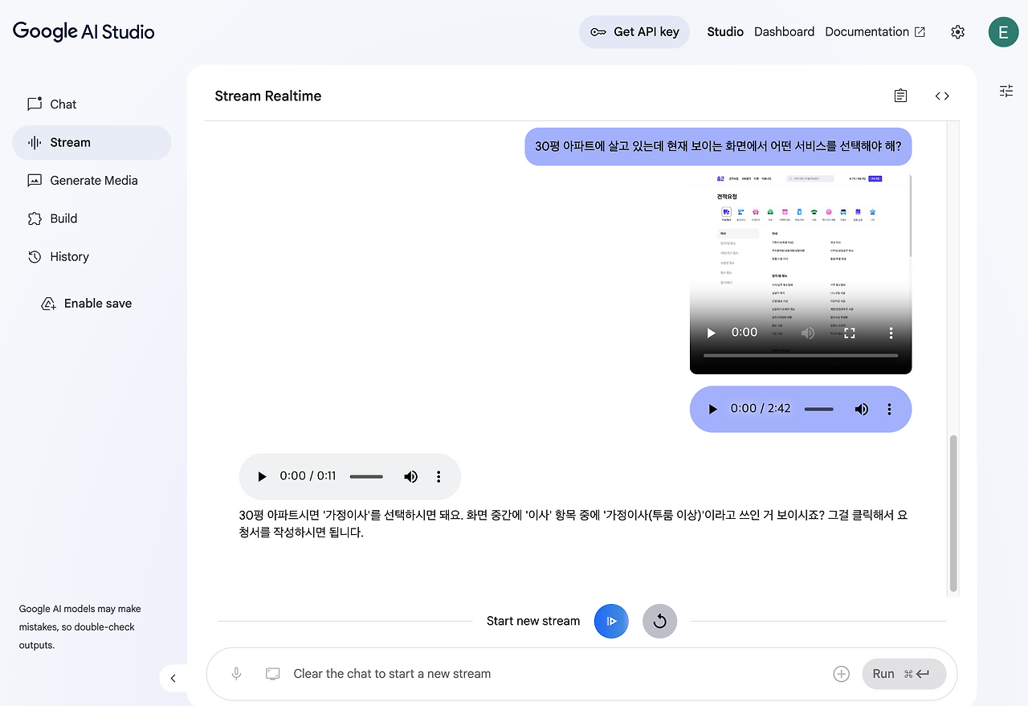
Task: Click the user's Korean question bubble
Action: point(718,147)
